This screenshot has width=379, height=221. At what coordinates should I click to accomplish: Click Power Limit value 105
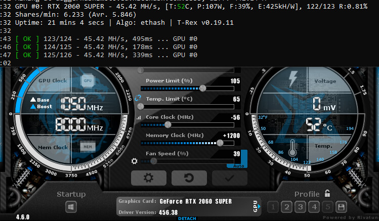(x=235, y=81)
